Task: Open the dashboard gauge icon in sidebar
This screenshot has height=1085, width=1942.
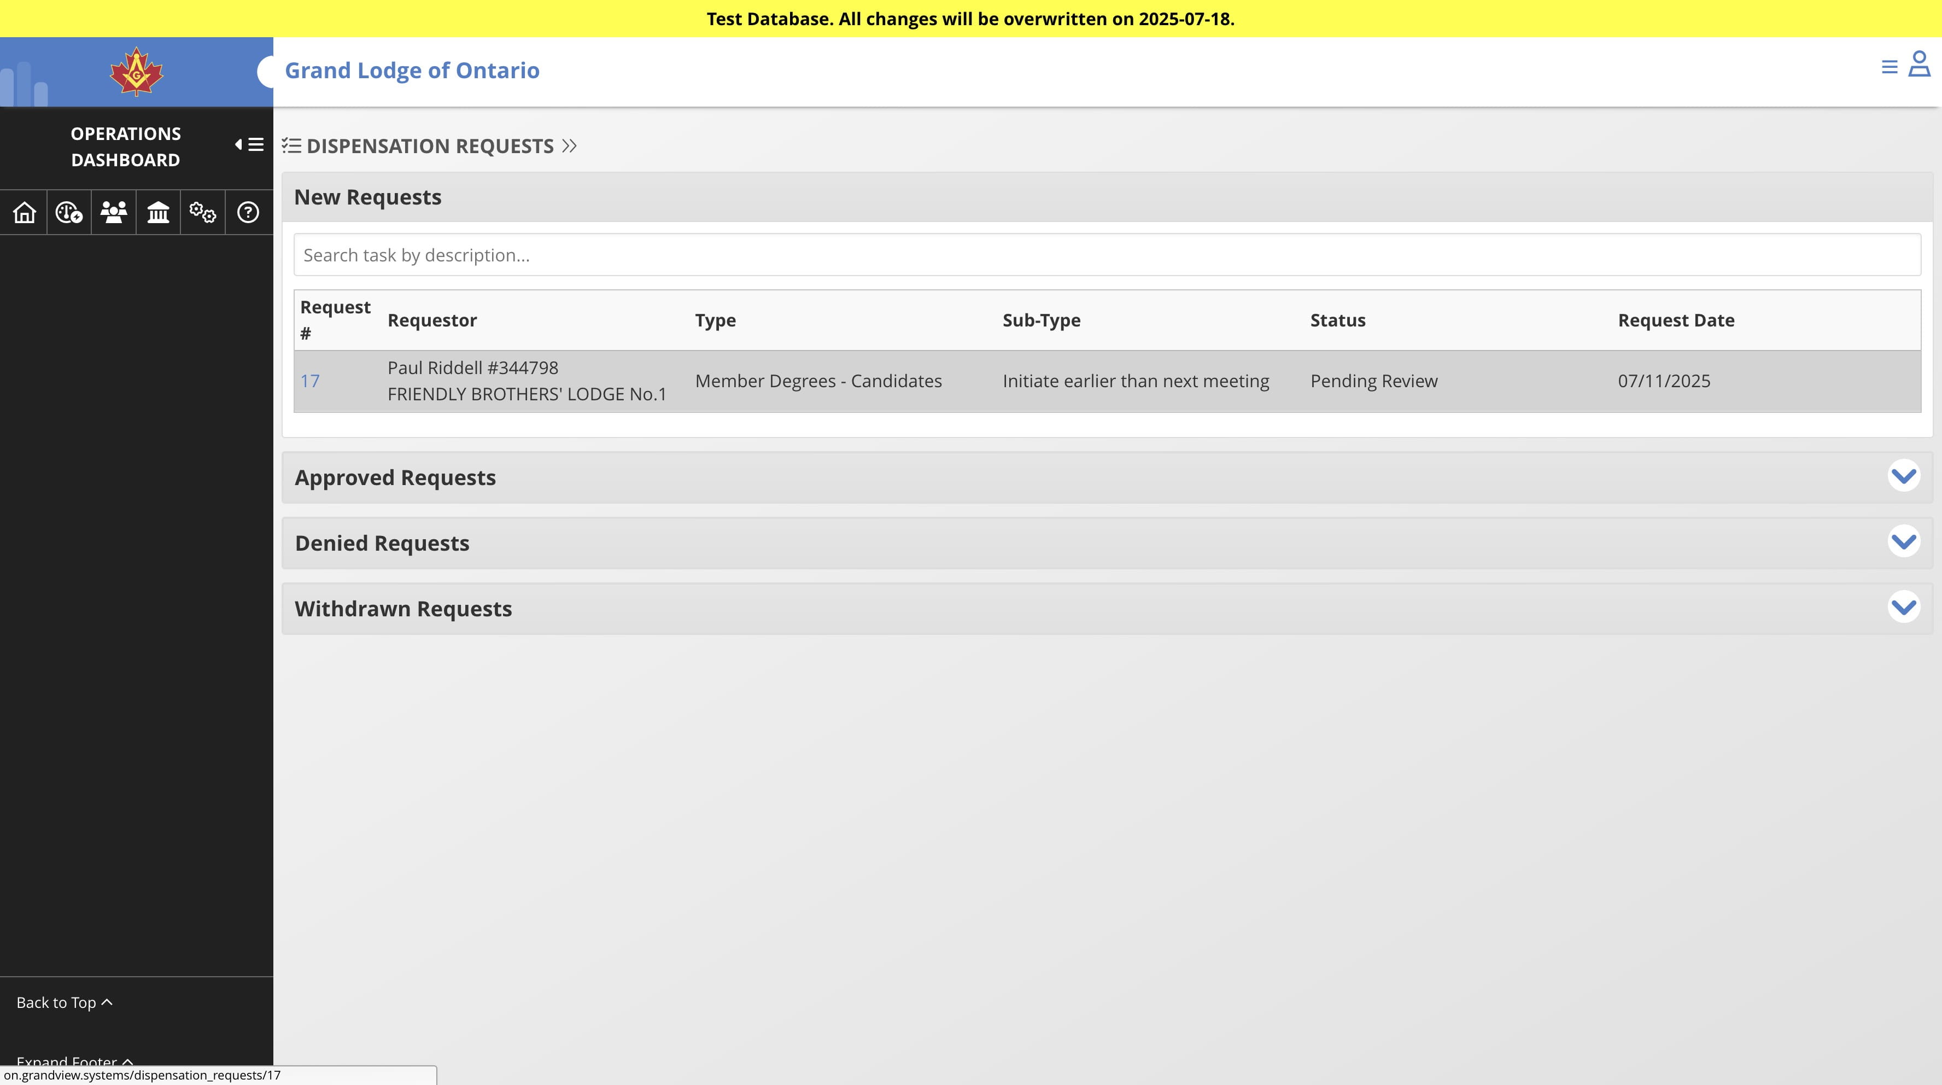Action: [x=68, y=213]
